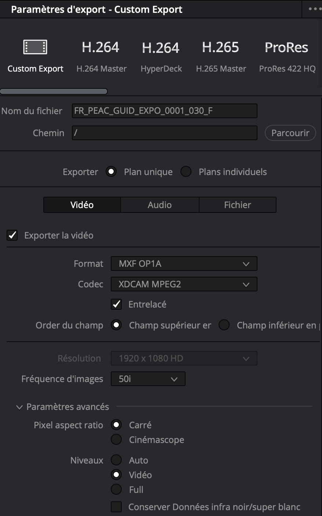Uncheck Exporter la vidéo checkbox
The image size is (322, 516).
tap(12, 235)
